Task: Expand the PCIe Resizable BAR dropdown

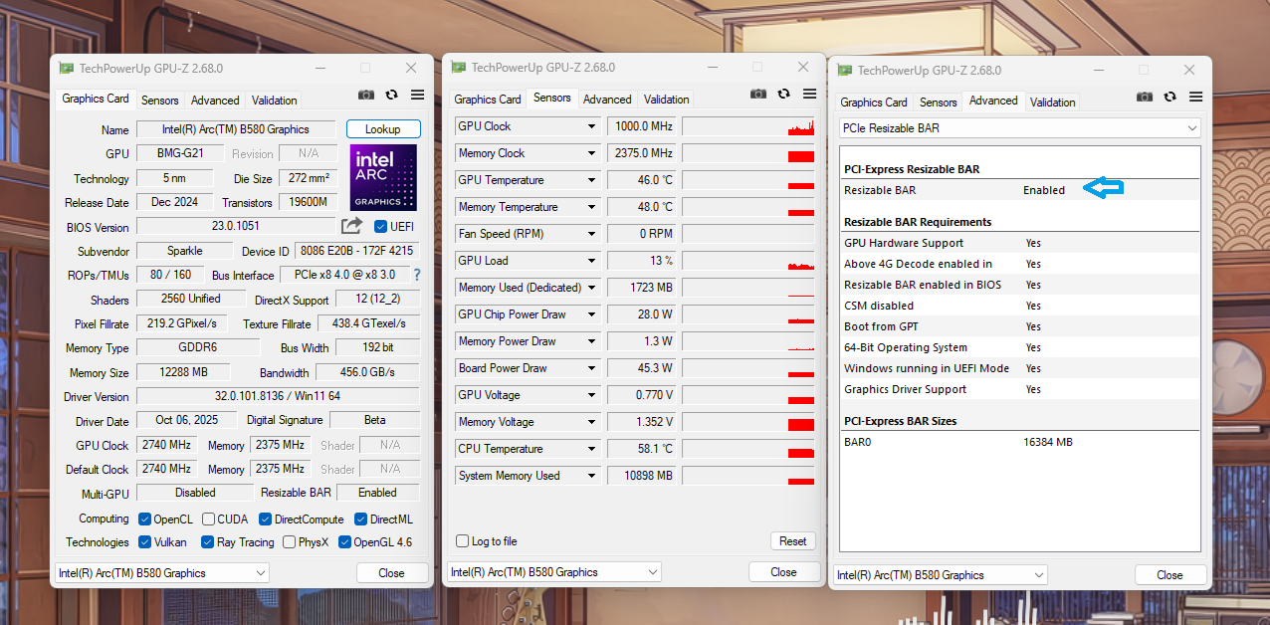Action: pyautogui.click(x=1191, y=128)
